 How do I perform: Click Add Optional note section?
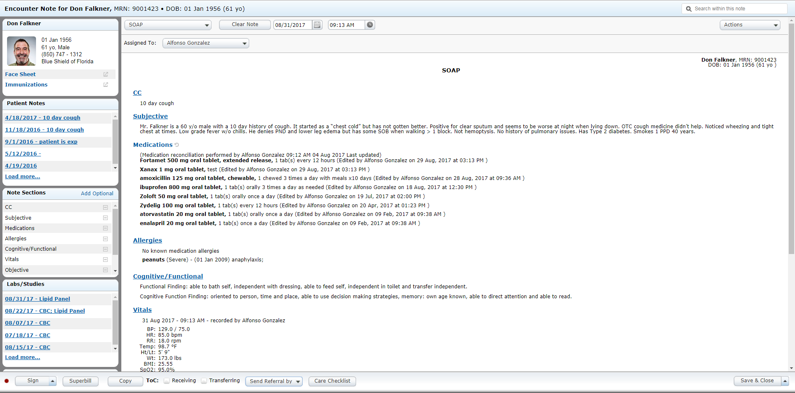pyautogui.click(x=97, y=194)
